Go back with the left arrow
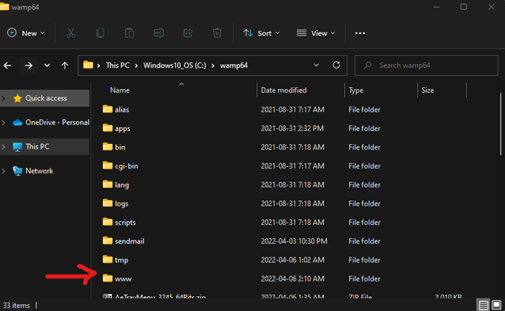 7,66
